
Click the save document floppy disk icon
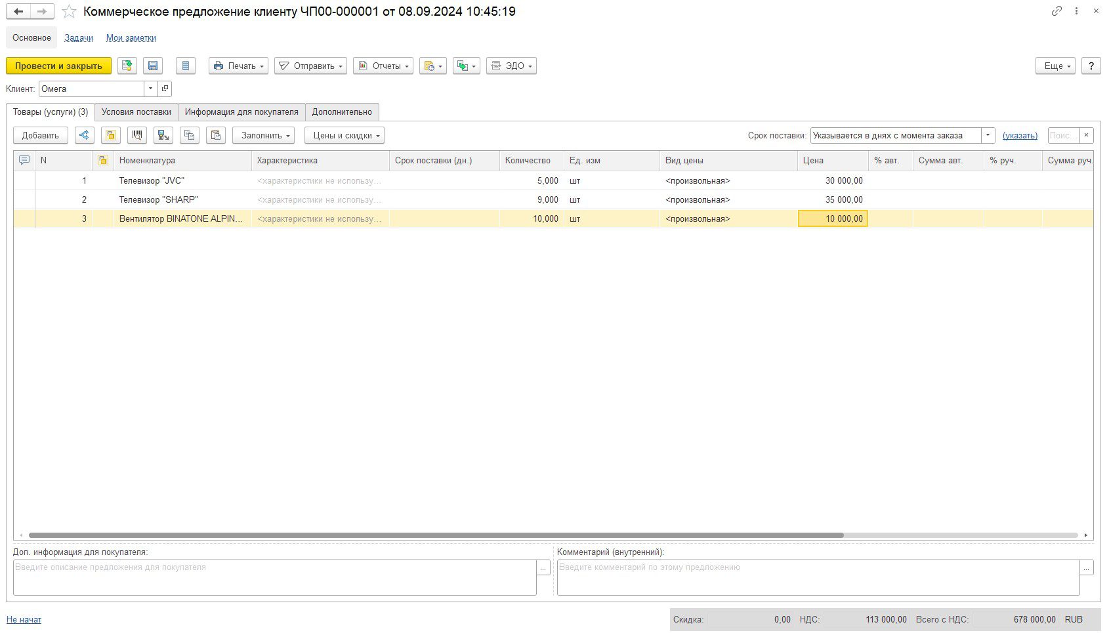click(x=153, y=66)
